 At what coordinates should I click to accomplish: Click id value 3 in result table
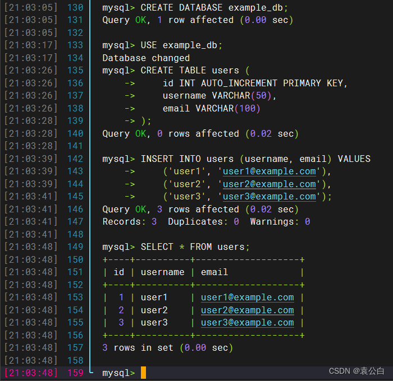(x=121, y=323)
